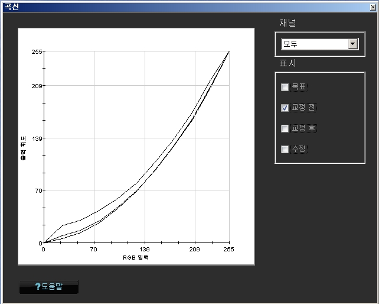Enable the 목표 checkbox

click(x=285, y=87)
